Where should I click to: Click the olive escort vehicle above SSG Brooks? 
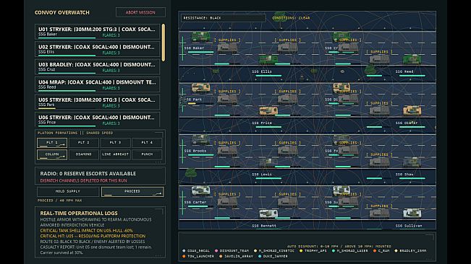coord(200,139)
